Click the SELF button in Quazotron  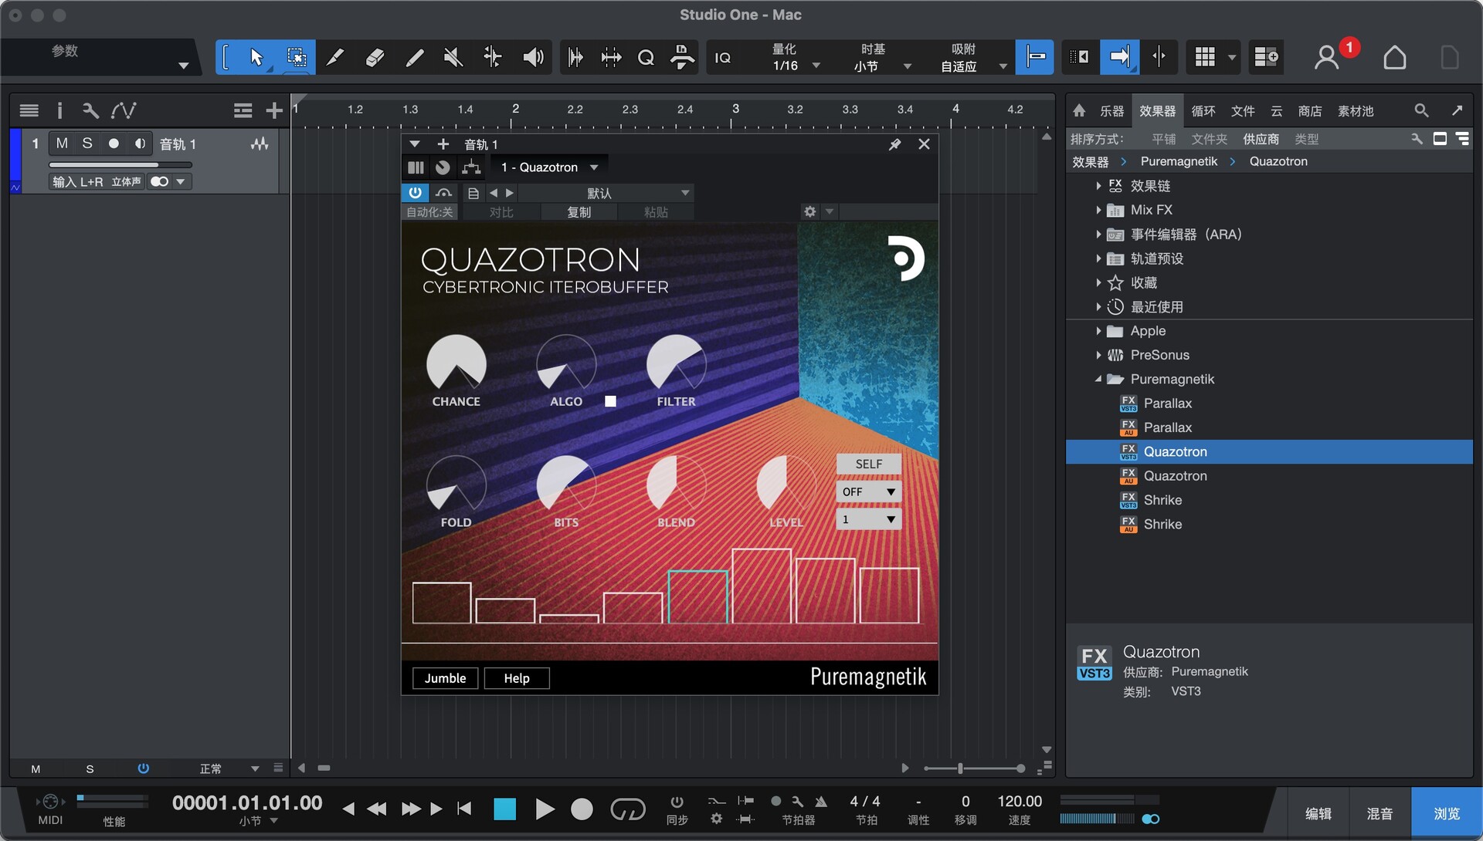point(868,464)
